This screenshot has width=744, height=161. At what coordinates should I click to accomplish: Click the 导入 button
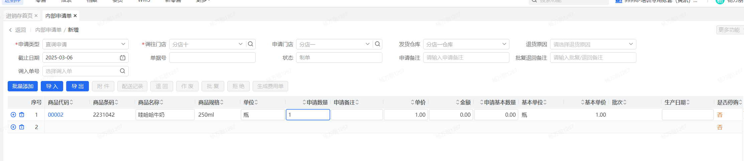tap(52, 86)
